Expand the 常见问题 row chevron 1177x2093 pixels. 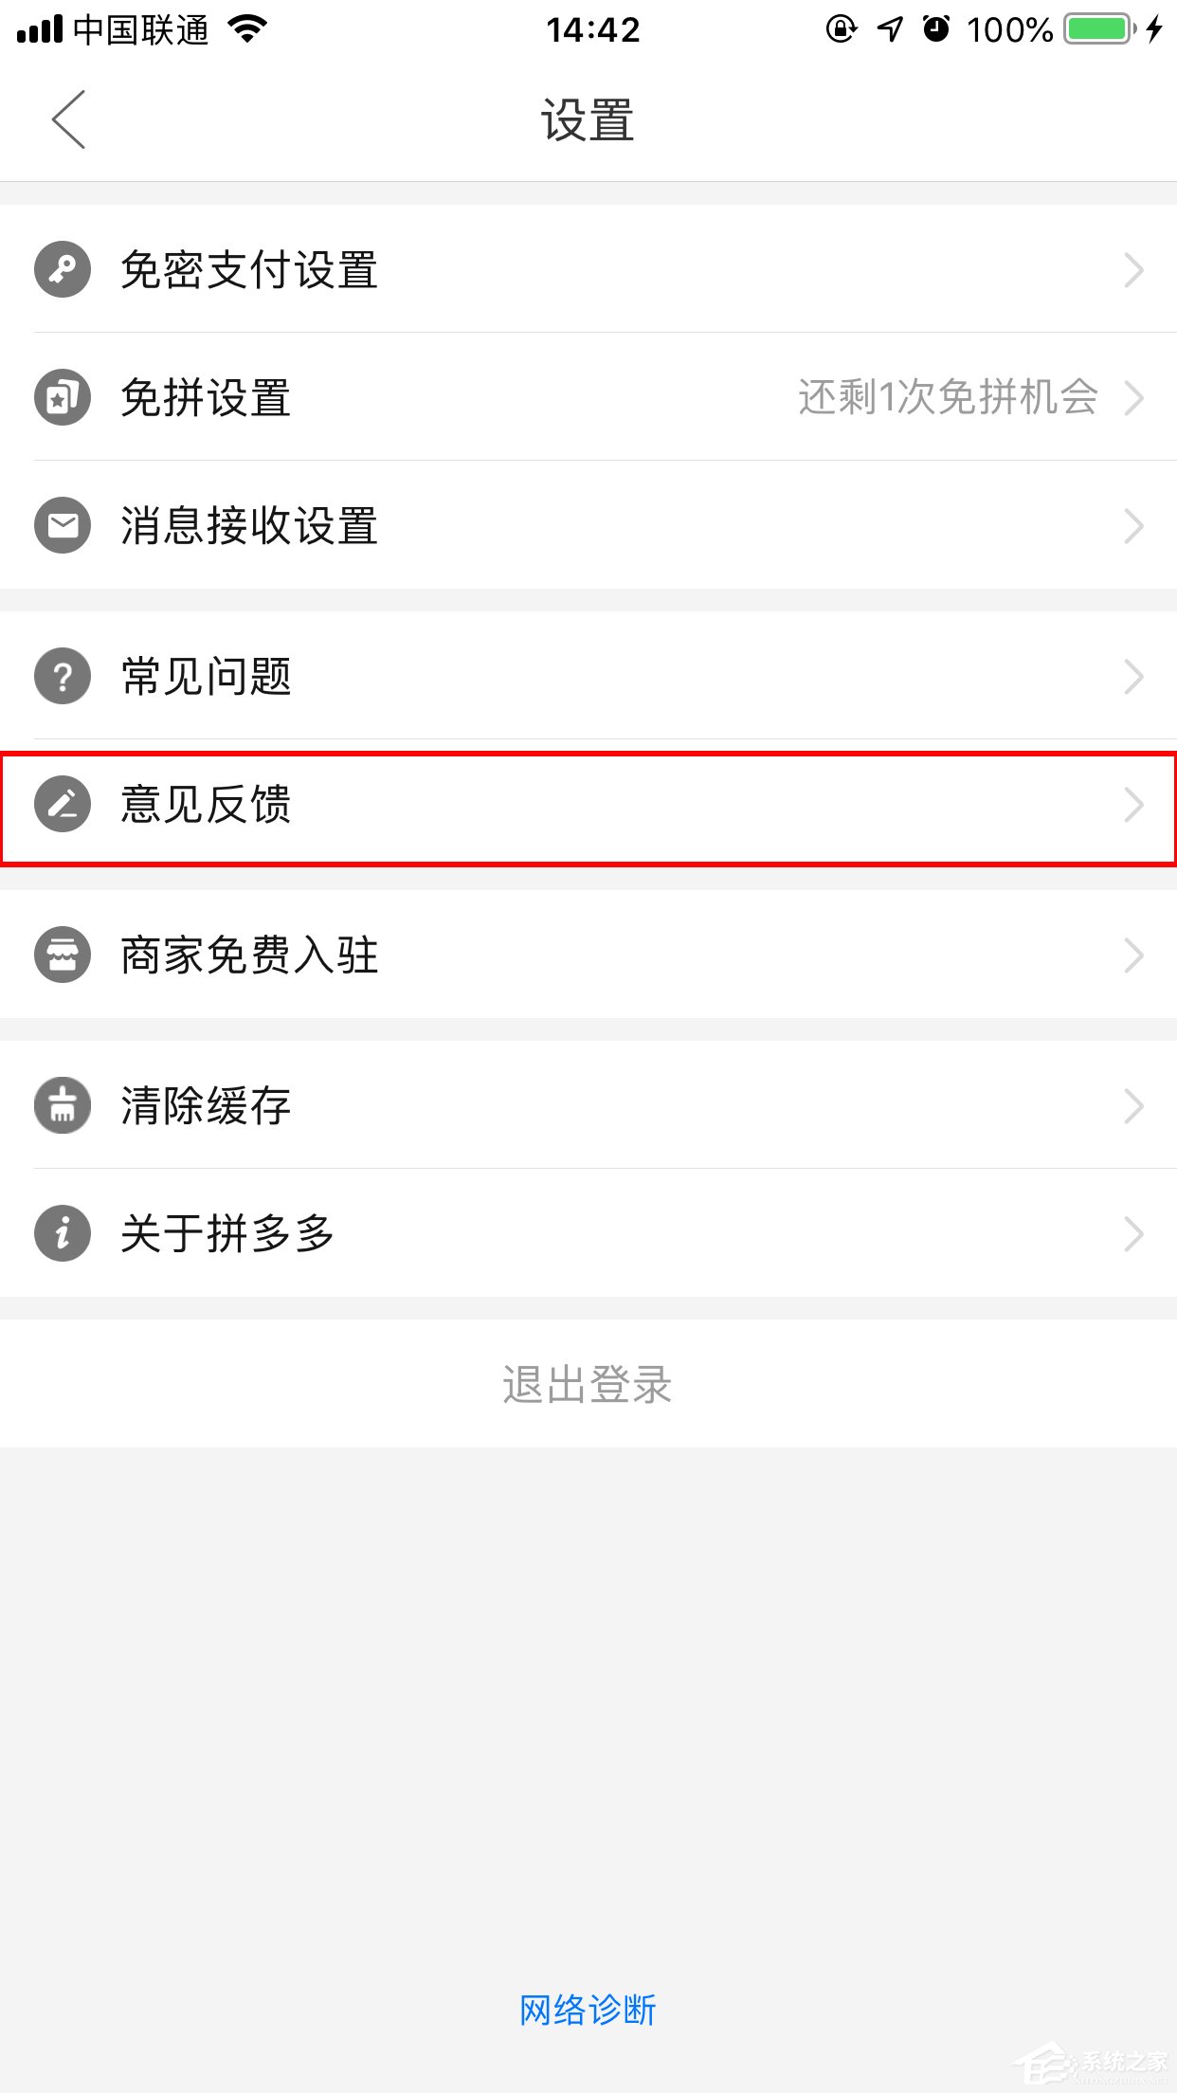[1135, 676]
